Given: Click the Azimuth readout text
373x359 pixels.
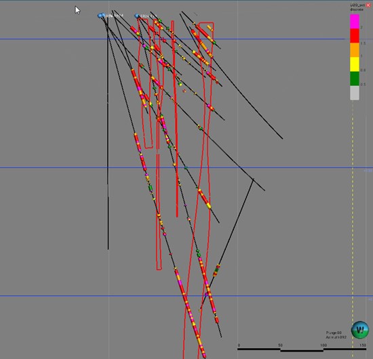Looking at the screenshot, I should (336, 337).
